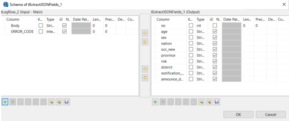
Task: Open the Type dropdown for the 'province' column
Action: click(x=201, y=55)
